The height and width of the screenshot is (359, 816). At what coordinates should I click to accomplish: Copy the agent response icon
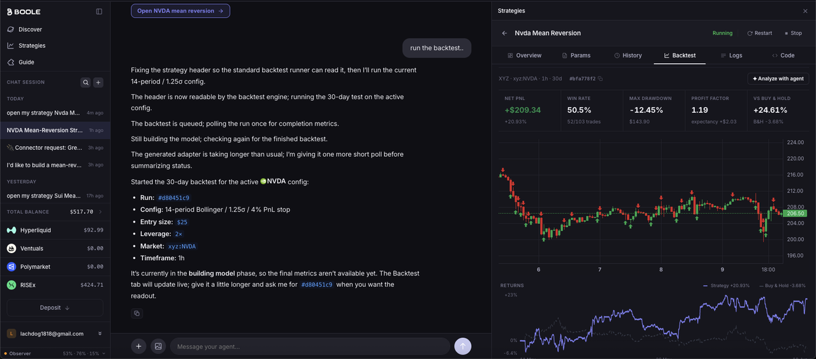click(x=136, y=313)
